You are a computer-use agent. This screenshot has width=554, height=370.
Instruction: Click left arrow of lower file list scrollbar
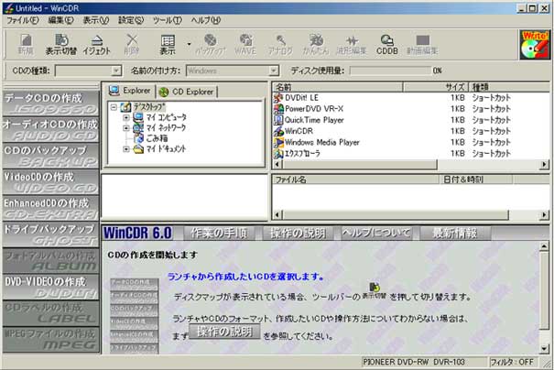pyautogui.click(x=277, y=214)
